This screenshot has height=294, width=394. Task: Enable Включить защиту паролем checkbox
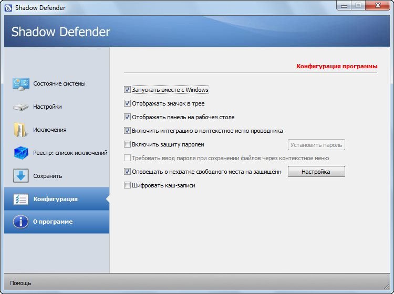(127, 144)
